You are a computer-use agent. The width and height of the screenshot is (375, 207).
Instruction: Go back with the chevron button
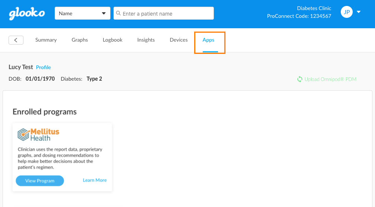click(x=16, y=40)
